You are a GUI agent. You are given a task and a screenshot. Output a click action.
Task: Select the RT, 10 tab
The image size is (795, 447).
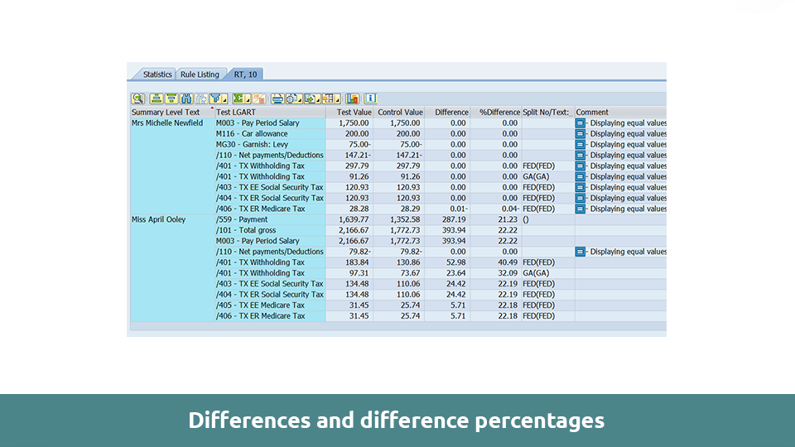click(245, 74)
